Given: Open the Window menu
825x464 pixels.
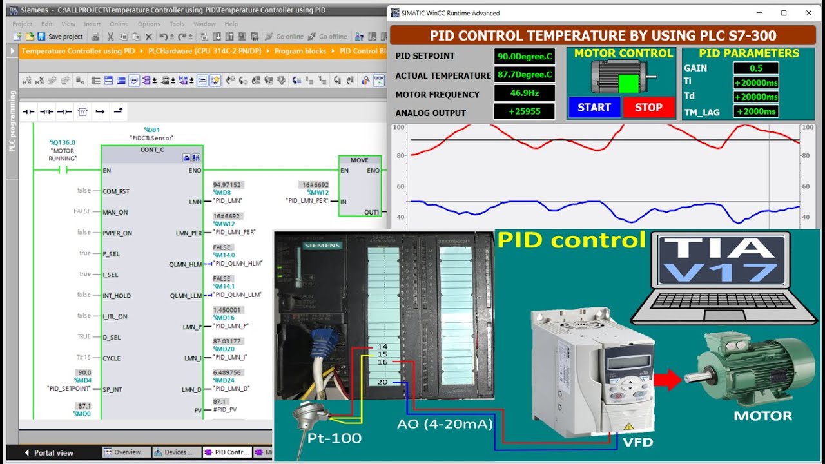Looking at the screenshot, I should coord(204,24).
